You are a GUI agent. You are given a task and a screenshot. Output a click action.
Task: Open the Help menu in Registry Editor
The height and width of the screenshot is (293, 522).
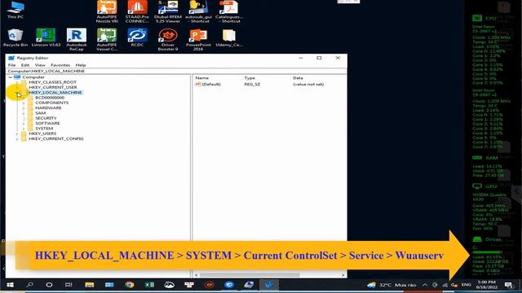81,65
